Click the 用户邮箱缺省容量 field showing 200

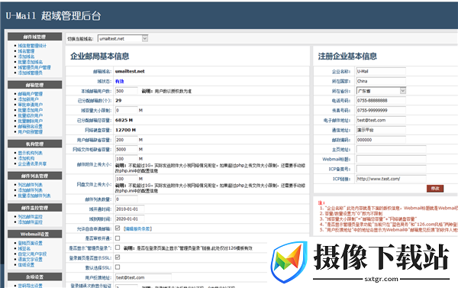coord(126,140)
